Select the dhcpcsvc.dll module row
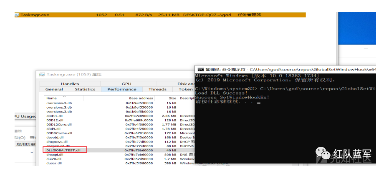This screenshot has height=171, width=384. click(x=119, y=142)
